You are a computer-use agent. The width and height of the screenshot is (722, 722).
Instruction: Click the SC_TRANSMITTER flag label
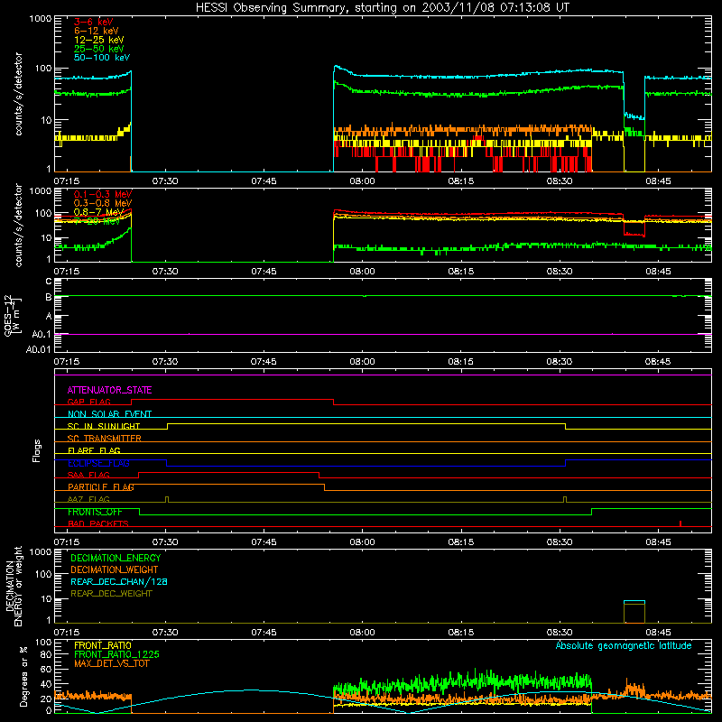[105, 439]
